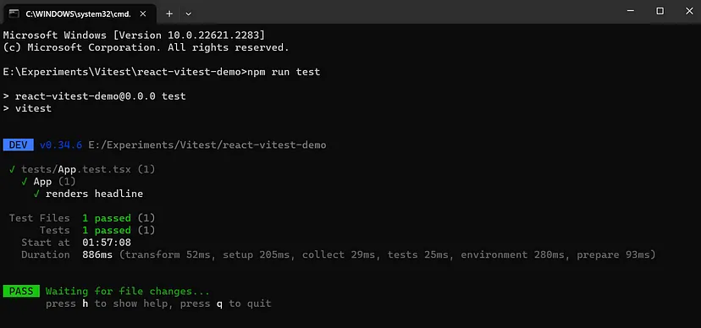701x328 pixels.
Task: Open a new terminal tab with plus
Action: [x=169, y=14]
